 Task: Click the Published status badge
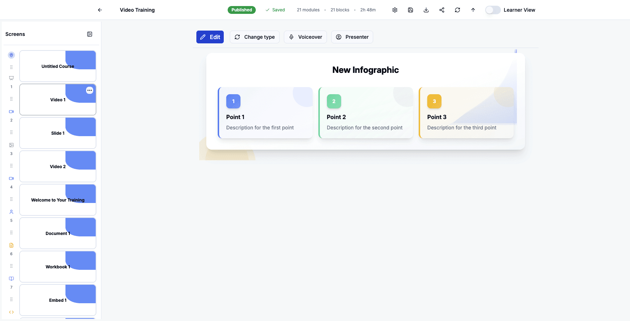click(242, 10)
